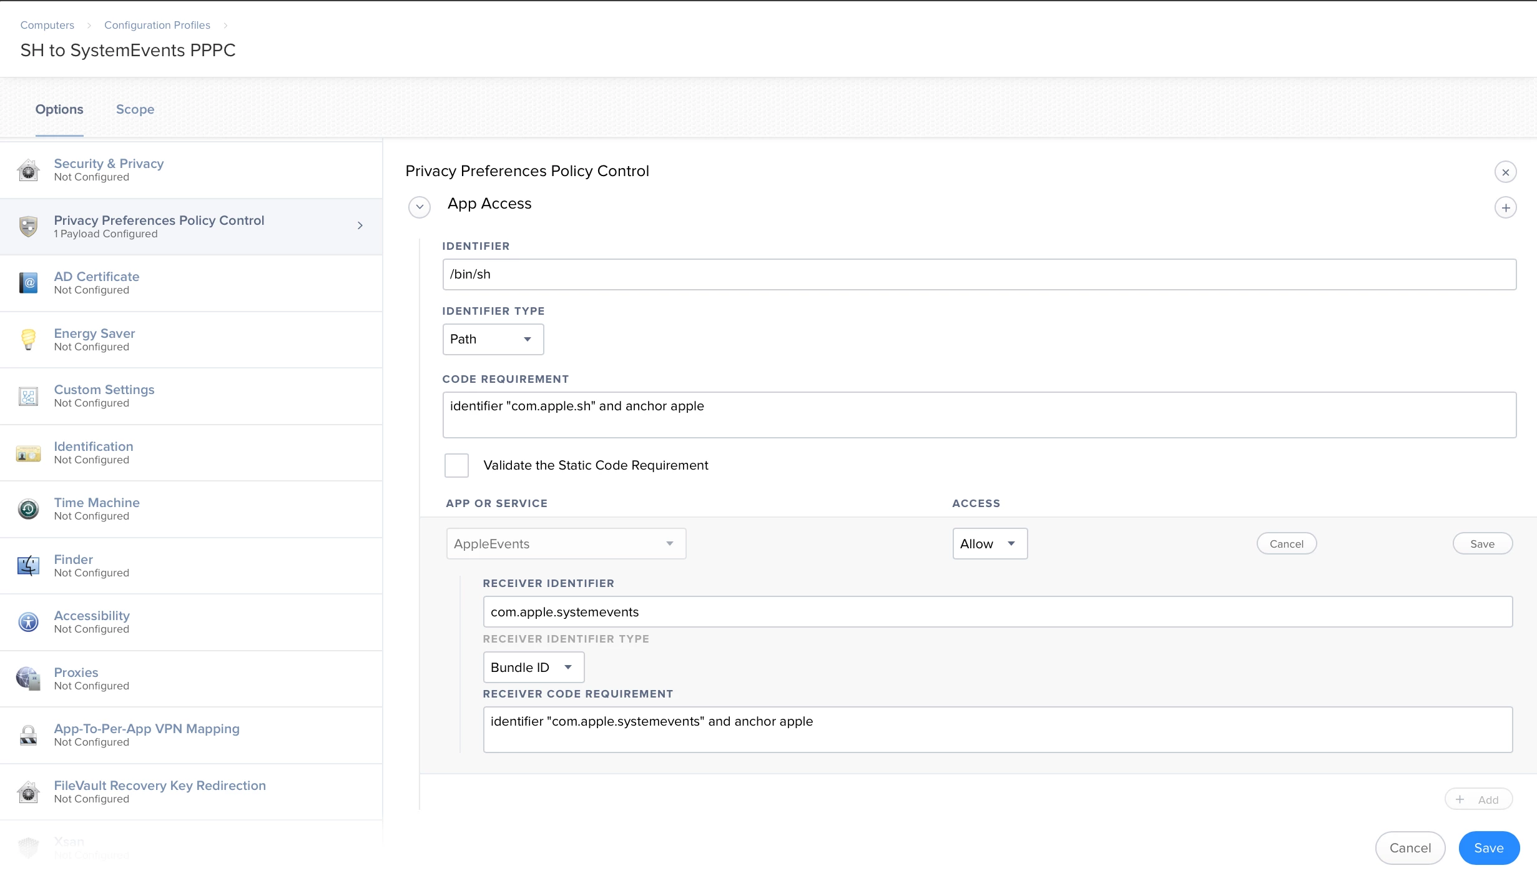Open the AppleEvents app or service dropdown

[x=566, y=544]
